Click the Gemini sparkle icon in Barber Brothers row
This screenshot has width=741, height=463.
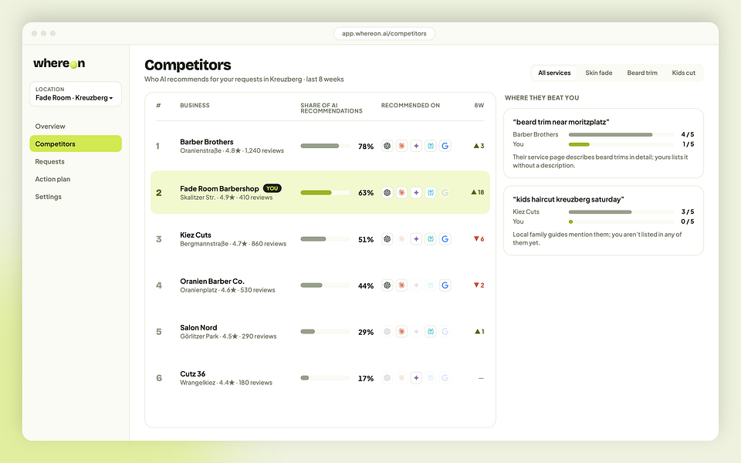point(416,146)
